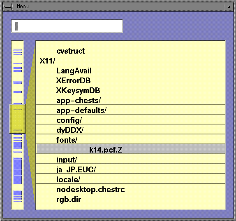The width and height of the screenshot is (236, 221).
Task: Pick the XKeysymDB file
Action: click(x=78, y=91)
